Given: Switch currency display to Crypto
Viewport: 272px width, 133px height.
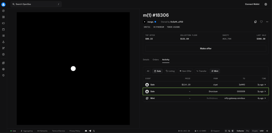Looking at the screenshot, I should [x=255, y=131].
